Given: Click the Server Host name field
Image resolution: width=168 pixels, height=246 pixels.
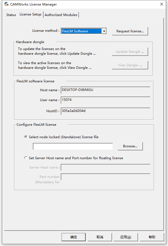Looking at the screenshot, I should (106, 168).
